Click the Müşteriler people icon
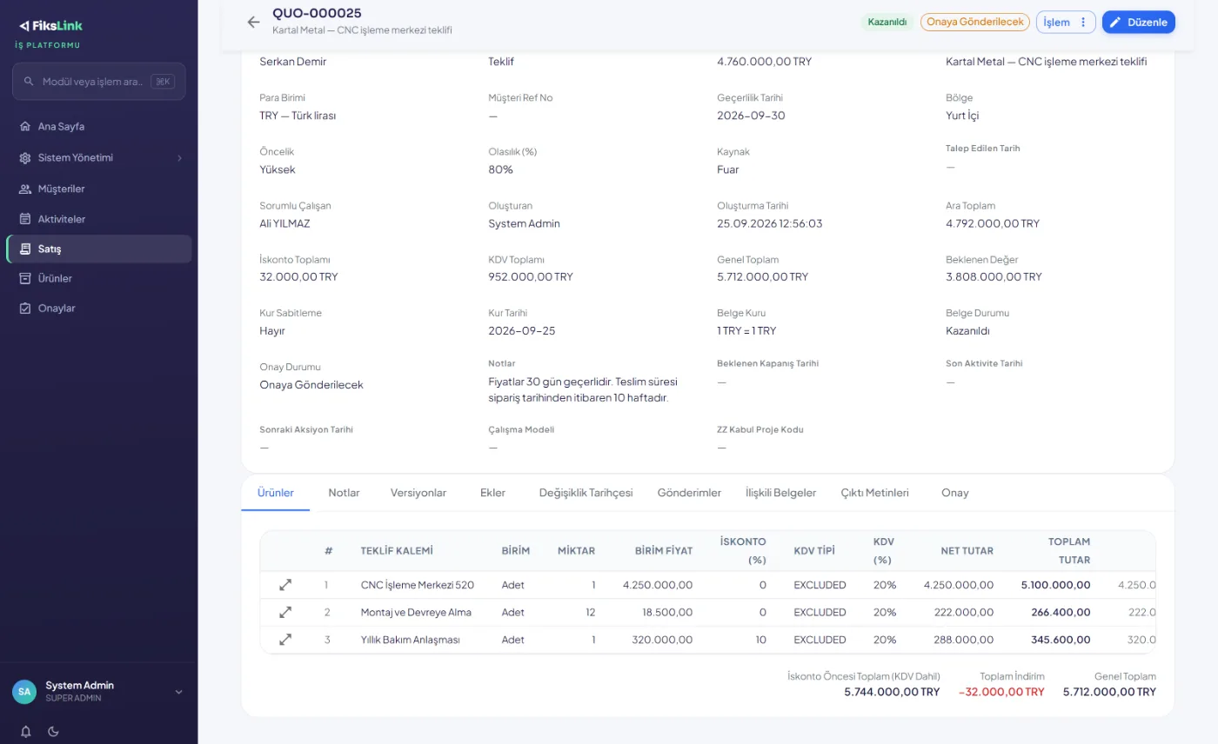 25,189
